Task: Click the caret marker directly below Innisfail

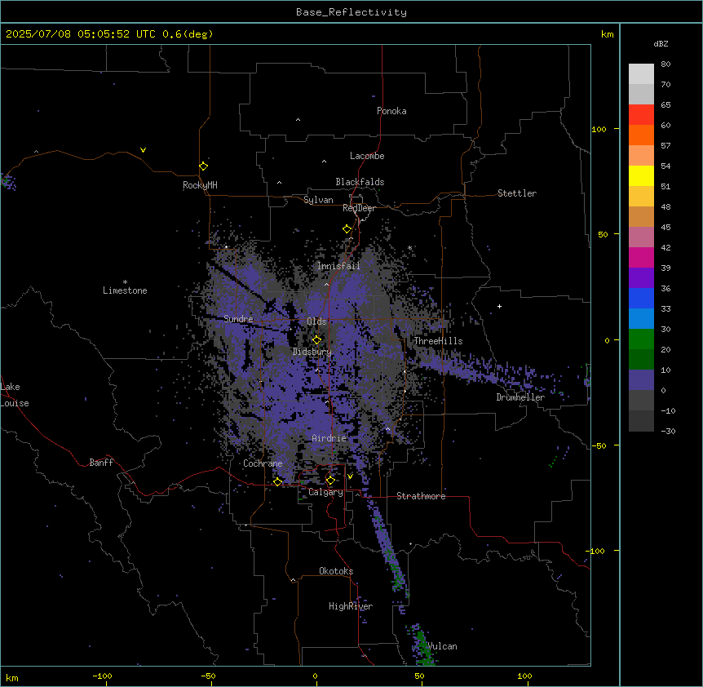Action: click(x=326, y=284)
